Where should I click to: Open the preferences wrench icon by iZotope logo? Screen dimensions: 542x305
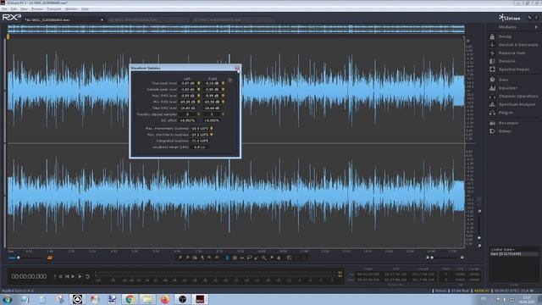tap(529, 17)
